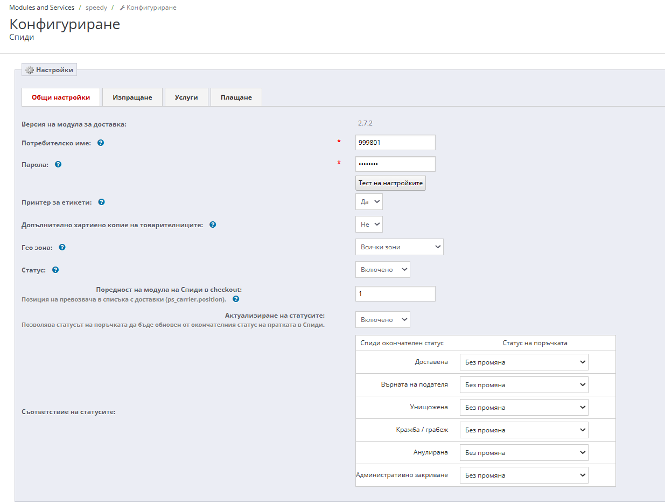Viewport: 665px width, 504px height.
Task: Switch to Общи настройки tab
Action: [x=61, y=97]
